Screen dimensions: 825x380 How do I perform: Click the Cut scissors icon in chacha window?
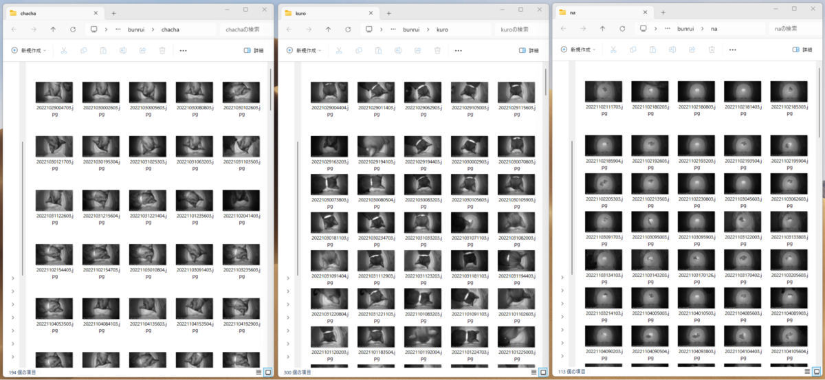click(63, 50)
